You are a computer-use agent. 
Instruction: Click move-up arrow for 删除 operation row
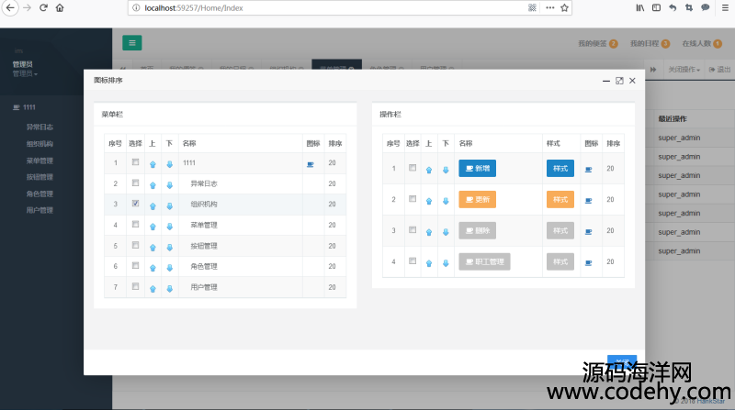coord(429,231)
